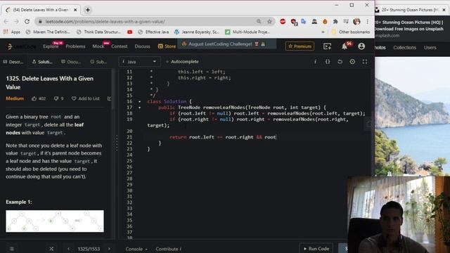
Task: Switch to the Solution tab
Action: [42, 62]
